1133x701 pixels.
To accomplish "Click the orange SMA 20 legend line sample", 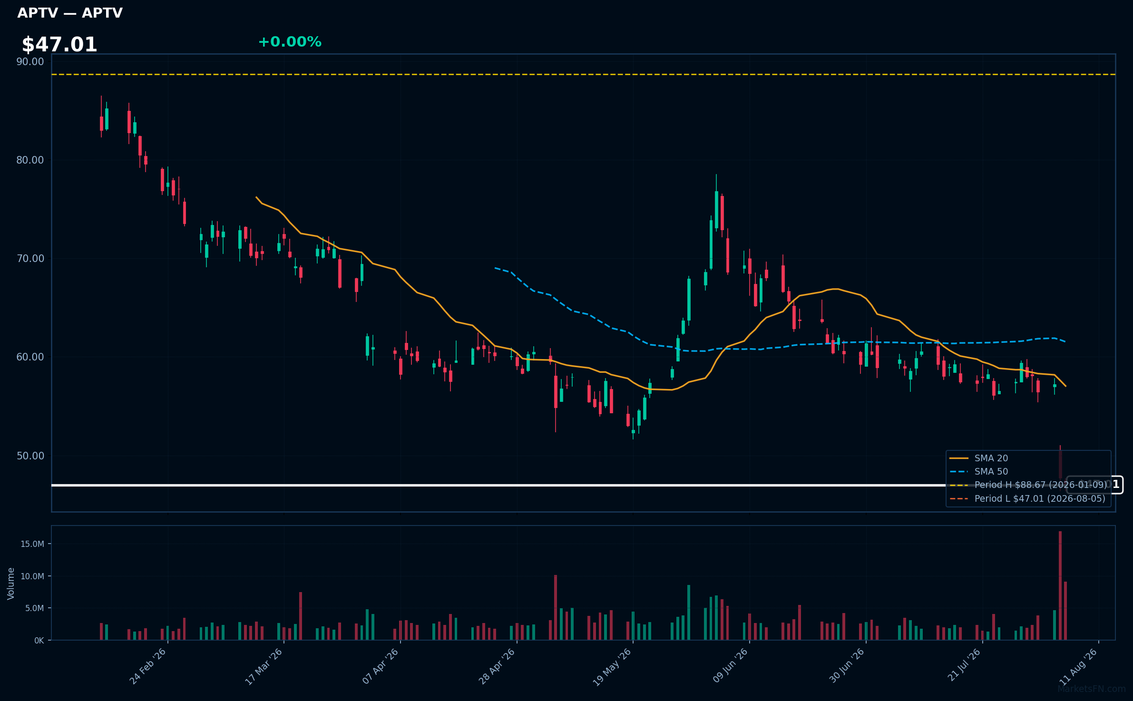I will (959, 458).
